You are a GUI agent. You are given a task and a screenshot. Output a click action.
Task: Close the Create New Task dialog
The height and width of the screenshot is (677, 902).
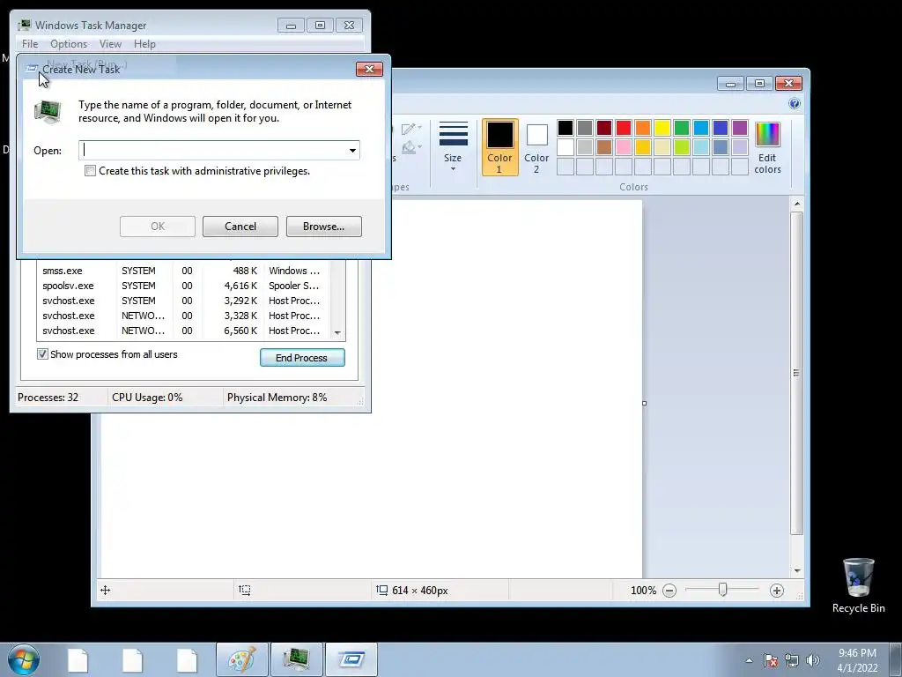(369, 69)
